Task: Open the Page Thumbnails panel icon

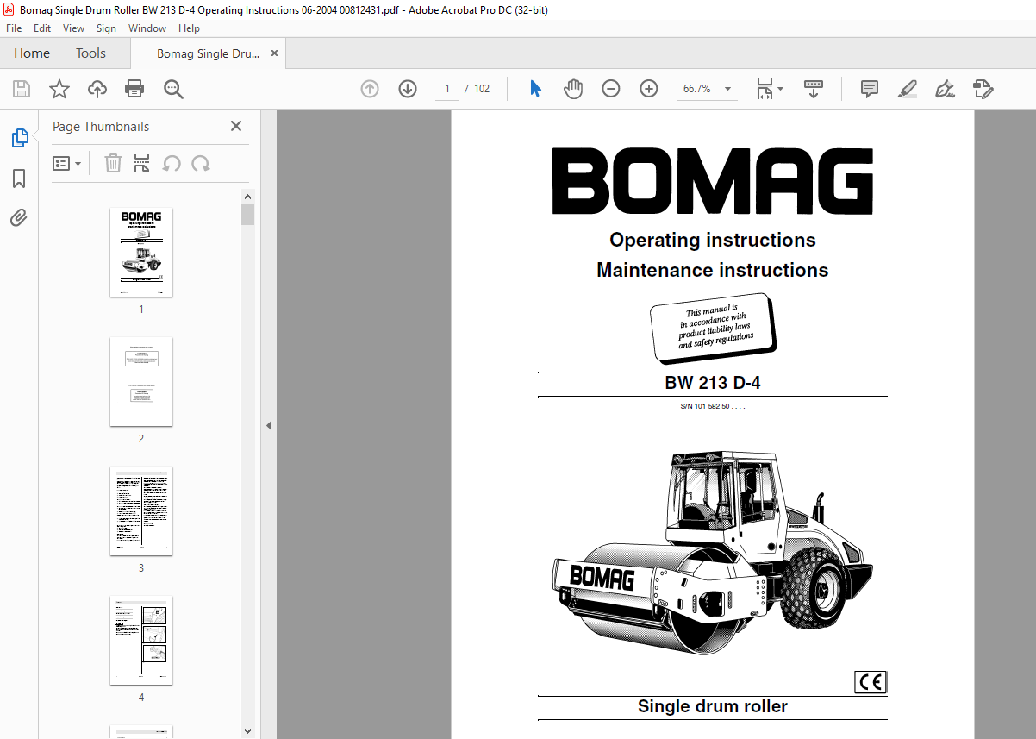Action: coord(19,138)
